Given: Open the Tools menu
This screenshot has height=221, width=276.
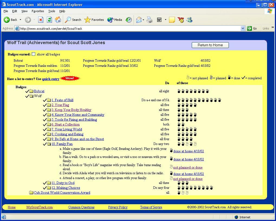Looking at the screenshot, I should click(x=52, y=11).
